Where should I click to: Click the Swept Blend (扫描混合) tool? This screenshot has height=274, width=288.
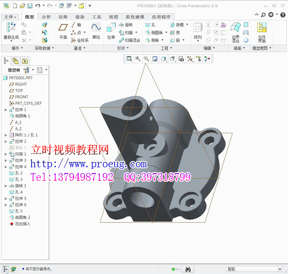129,40
